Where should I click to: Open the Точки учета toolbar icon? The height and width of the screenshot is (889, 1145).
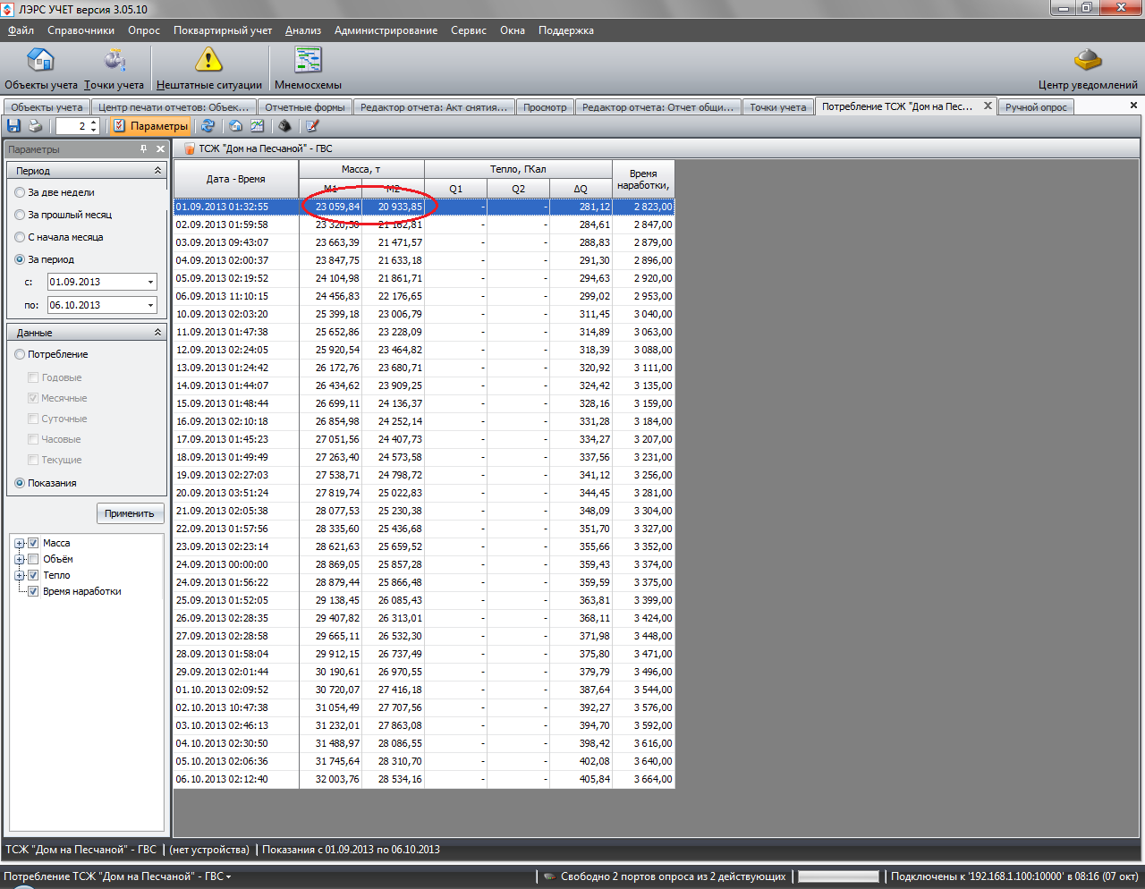[x=114, y=60]
